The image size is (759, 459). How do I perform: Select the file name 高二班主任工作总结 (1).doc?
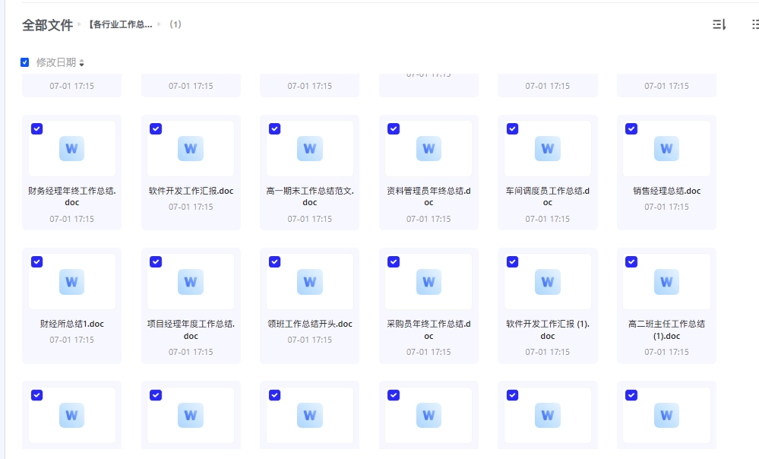[x=666, y=330]
